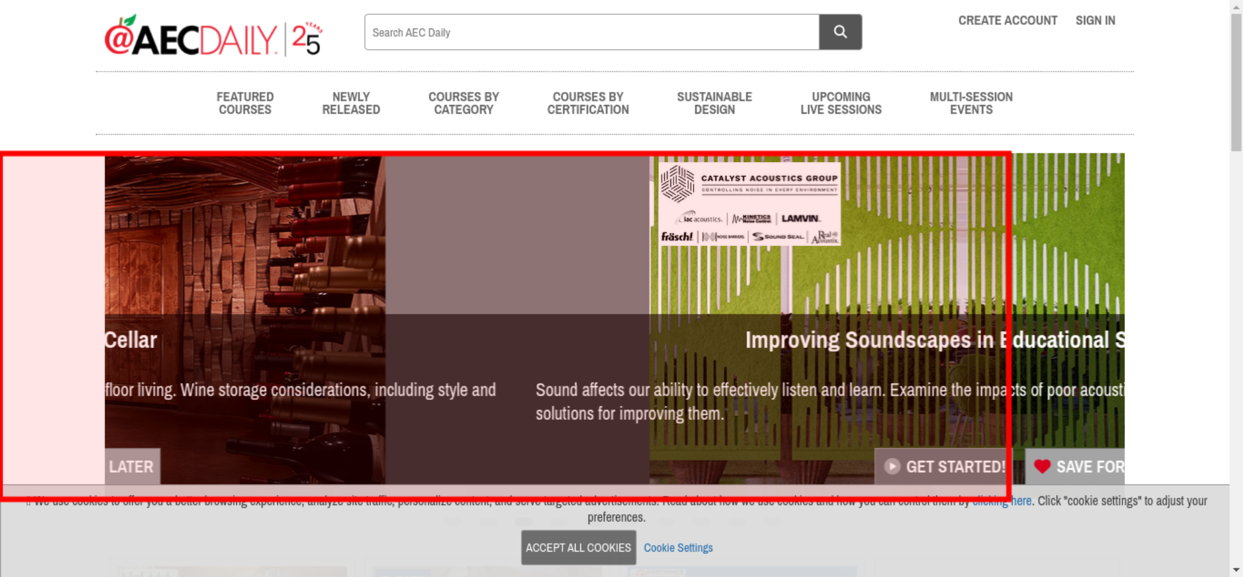Expand Upcoming Live Sessions menu
The width and height of the screenshot is (1243, 577).
(x=841, y=103)
